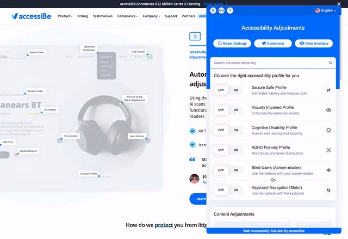Click the Hide Interface button

coord(314,44)
